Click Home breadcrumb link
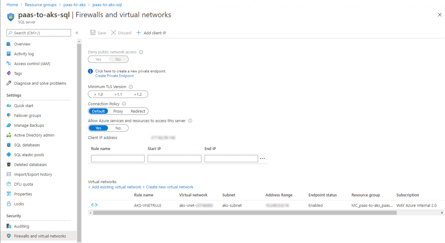 pyautogui.click(x=12, y=4)
